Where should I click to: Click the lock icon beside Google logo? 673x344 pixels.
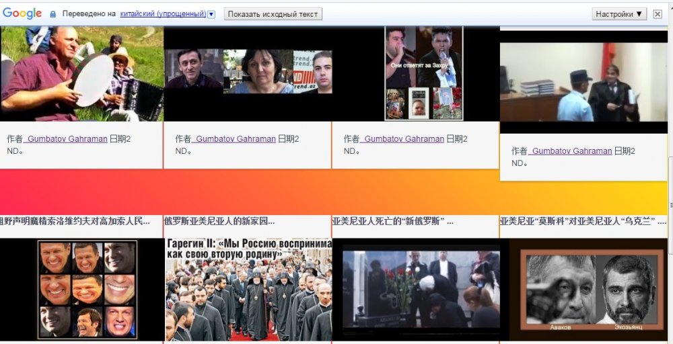pos(55,14)
